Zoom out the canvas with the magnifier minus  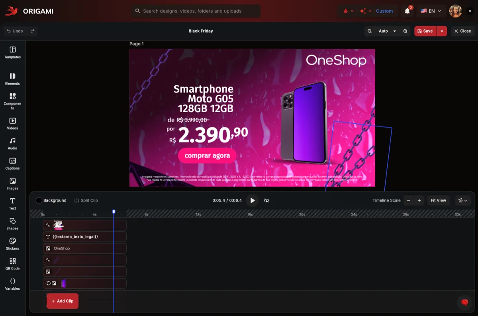pyautogui.click(x=370, y=31)
